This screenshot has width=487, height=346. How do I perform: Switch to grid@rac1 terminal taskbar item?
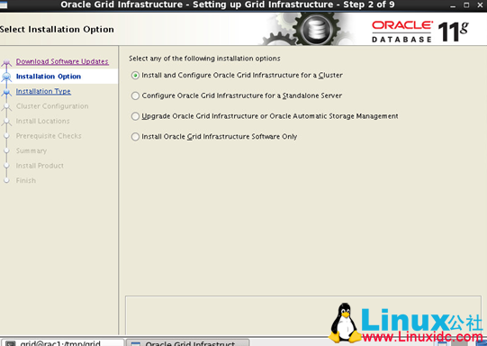coord(62,343)
